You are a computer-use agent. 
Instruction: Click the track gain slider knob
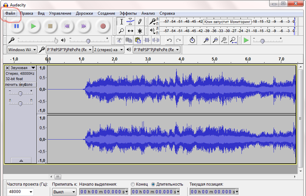coord(20,93)
